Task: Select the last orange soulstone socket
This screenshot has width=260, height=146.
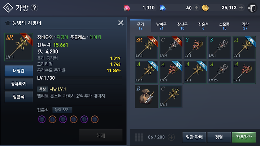Action: point(95,119)
